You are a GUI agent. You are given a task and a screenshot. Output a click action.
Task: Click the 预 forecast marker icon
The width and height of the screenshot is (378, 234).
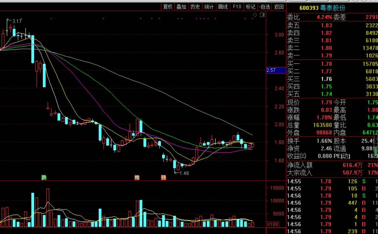point(163,177)
